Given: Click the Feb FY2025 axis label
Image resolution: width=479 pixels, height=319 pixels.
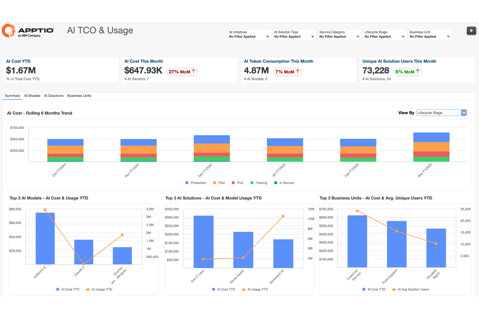Looking at the screenshot, I should (x=352, y=170).
